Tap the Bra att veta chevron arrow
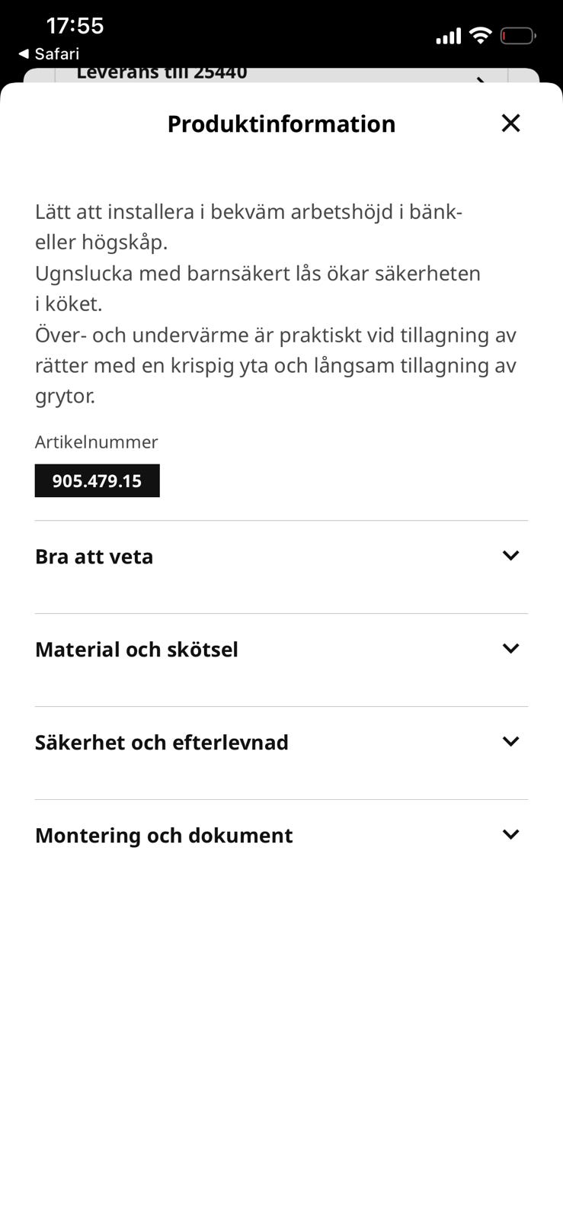The width and height of the screenshot is (563, 1220). click(510, 556)
